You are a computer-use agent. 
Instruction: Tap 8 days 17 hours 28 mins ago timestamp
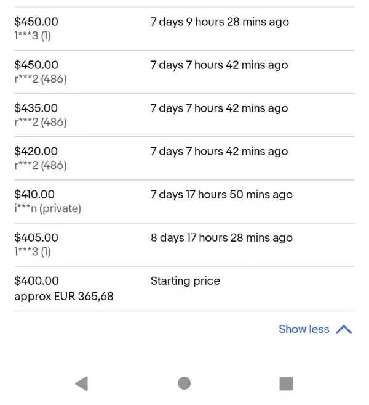(221, 237)
